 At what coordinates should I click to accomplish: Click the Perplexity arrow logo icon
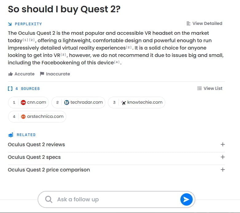point(10,24)
